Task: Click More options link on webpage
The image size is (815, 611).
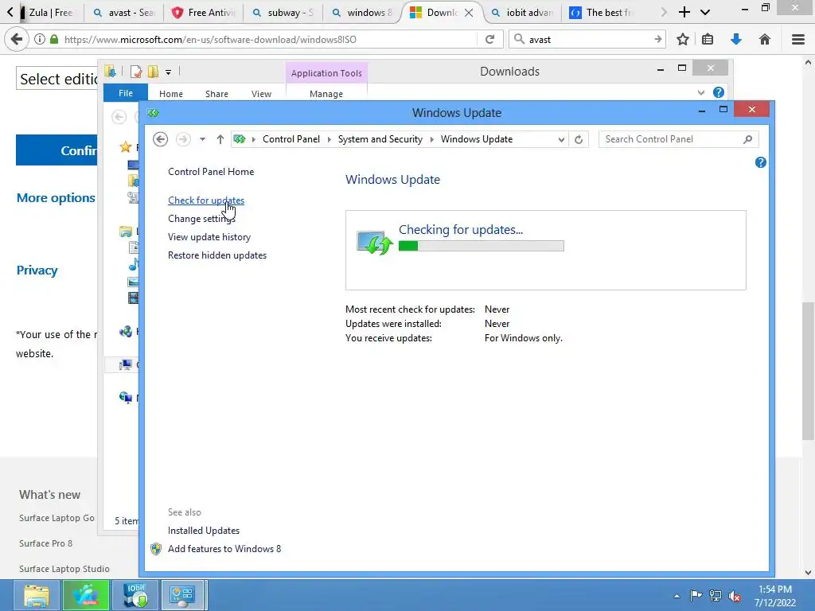Action: click(x=56, y=198)
